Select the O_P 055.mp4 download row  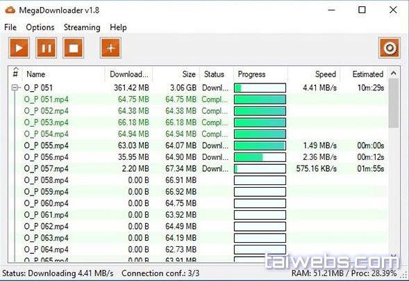pyautogui.click(x=198, y=145)
